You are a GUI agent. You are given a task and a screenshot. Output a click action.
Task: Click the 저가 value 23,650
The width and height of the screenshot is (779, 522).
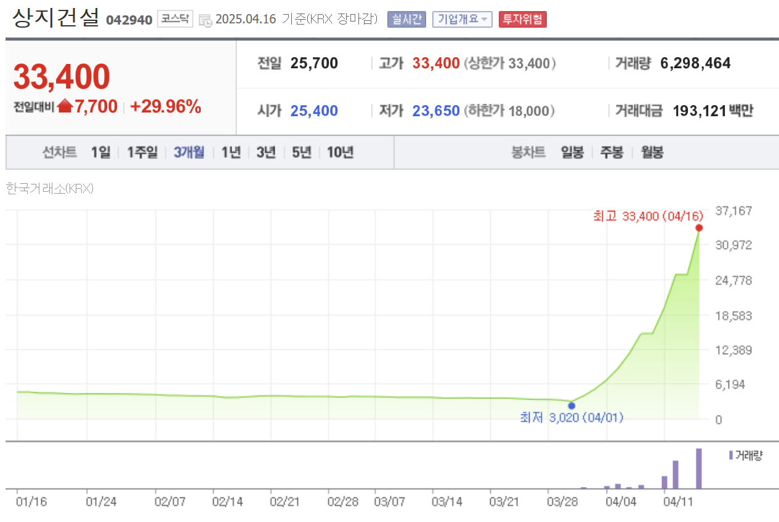pyautogui.click(x=436, y=111)
